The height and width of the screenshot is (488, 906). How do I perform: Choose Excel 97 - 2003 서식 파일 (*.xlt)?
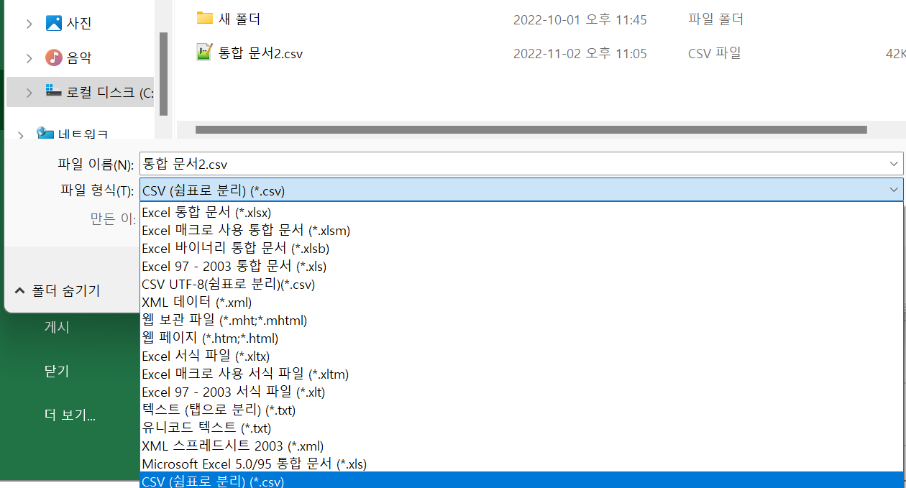521,392
